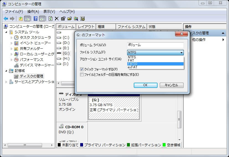The width and height of the screenshot is (229, 157).
Task: Collapse the 記憶域 tree node
Action: [x=6, y=71]
